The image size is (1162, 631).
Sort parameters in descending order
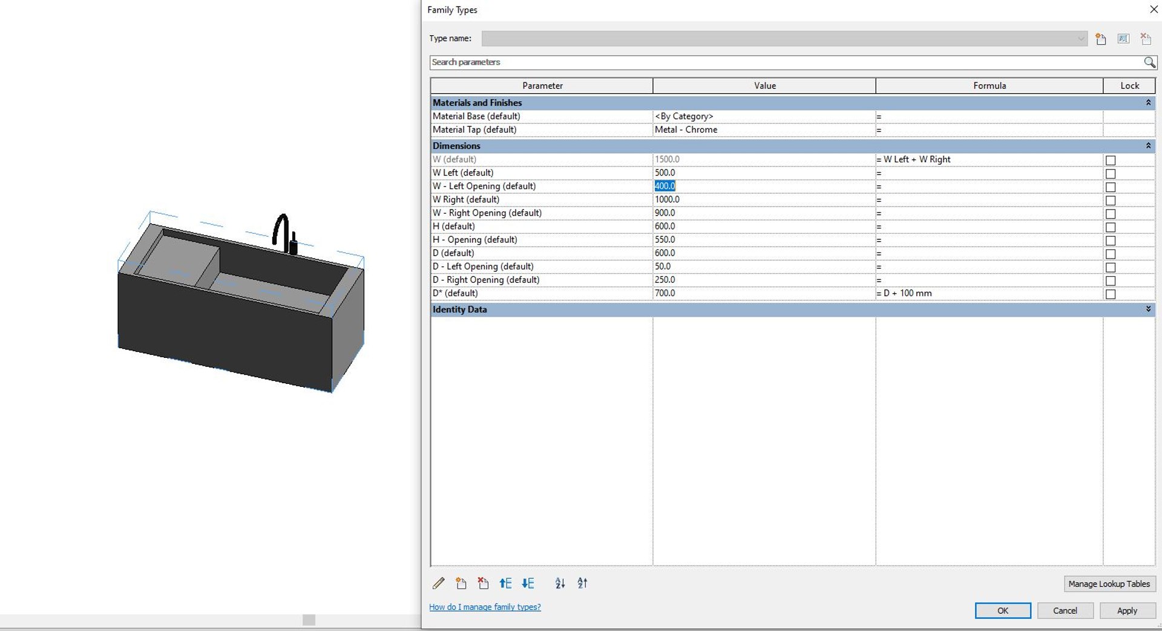pos(582,583)
